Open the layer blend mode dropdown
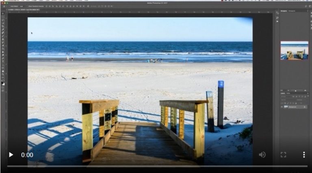Image resolution: width=312 pixels, height=173 pixels. [286, 100]
